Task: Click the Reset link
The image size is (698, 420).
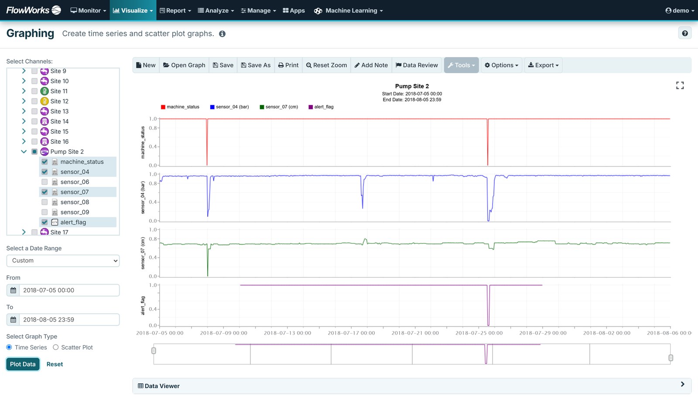Action: 55,364
